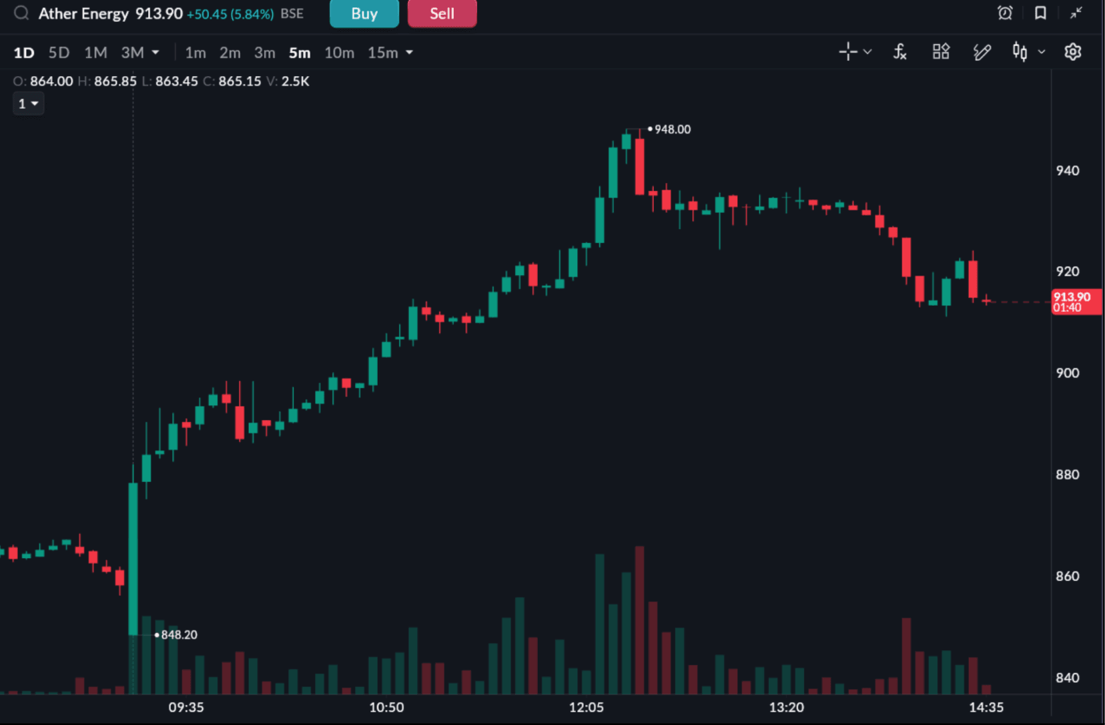This screenshot has height=725, width=1105.
Task: Switch to the 5D range tab
Action: (59, 53)
